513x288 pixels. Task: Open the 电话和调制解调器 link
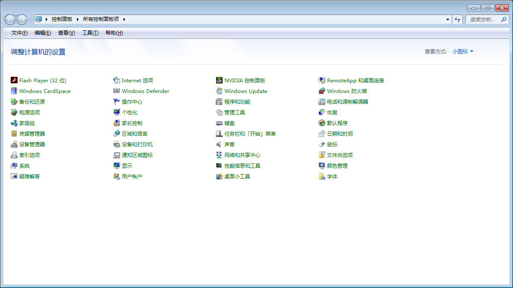(x=348, y=102)
